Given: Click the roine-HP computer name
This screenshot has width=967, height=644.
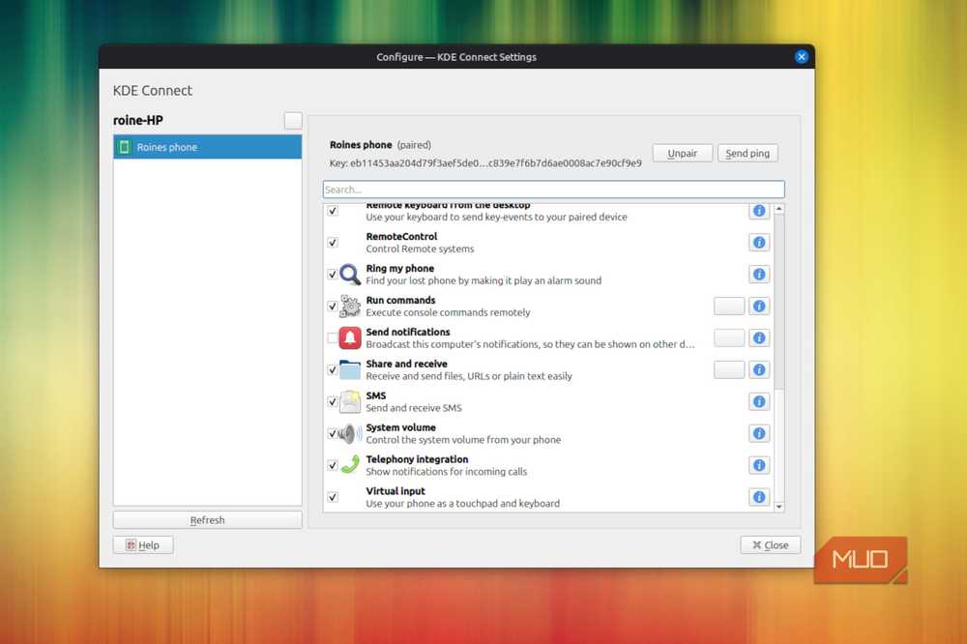Looking at the screenshot, I should 138,120.
